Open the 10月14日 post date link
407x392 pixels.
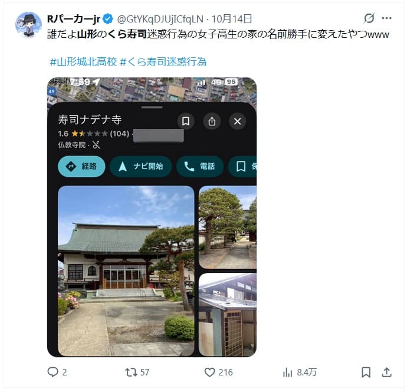click(232, 19)
